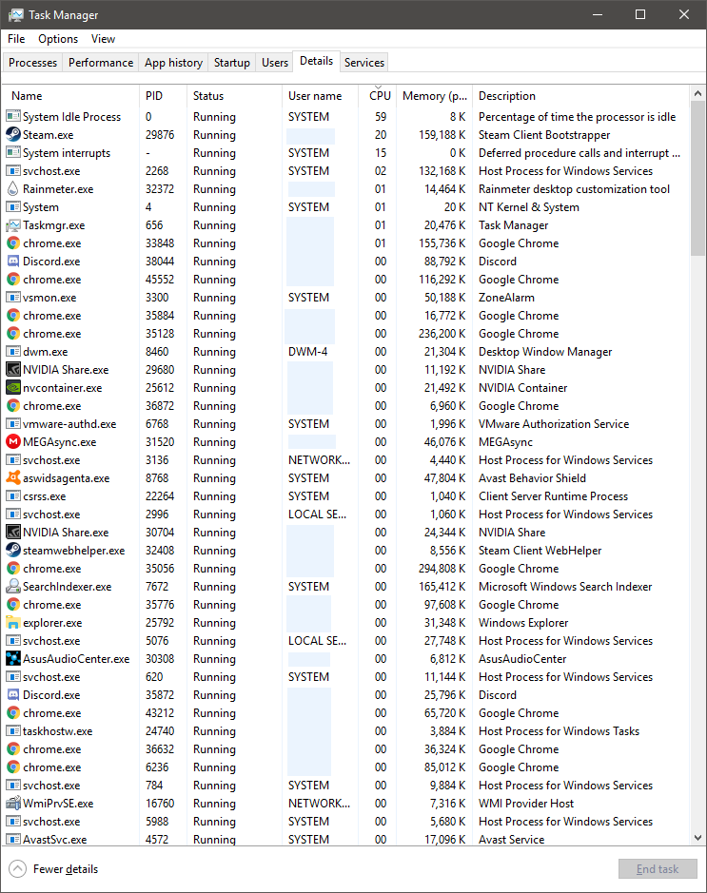707x893 pixels.
Task: Sort by the Status column header
Action: pyautogui.click(x=234, y=96)
